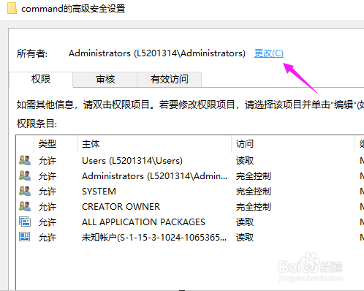Click the unknown account (未知帐户) entry icon

click(25, 237)
